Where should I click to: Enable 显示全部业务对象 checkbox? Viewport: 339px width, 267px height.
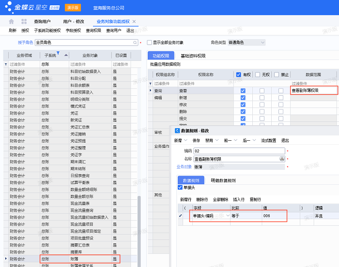[x=150, y=43]
